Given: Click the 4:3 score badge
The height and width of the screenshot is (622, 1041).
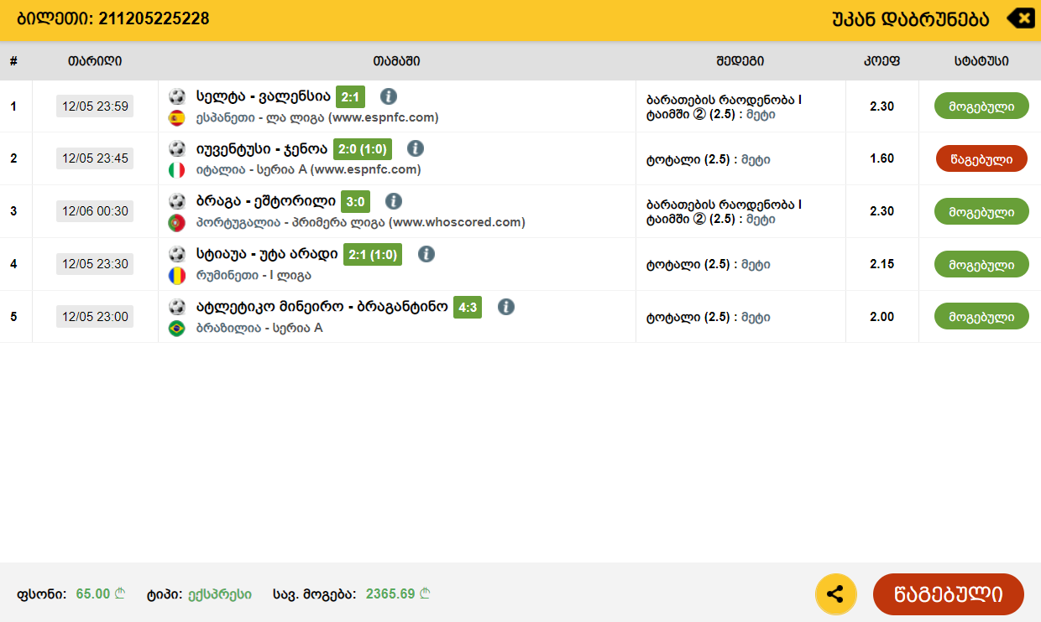Looking at the screenshot, I should [x=468, y=308].
